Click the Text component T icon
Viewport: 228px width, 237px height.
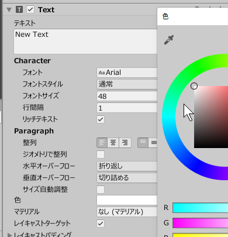[x=19, y=9]
